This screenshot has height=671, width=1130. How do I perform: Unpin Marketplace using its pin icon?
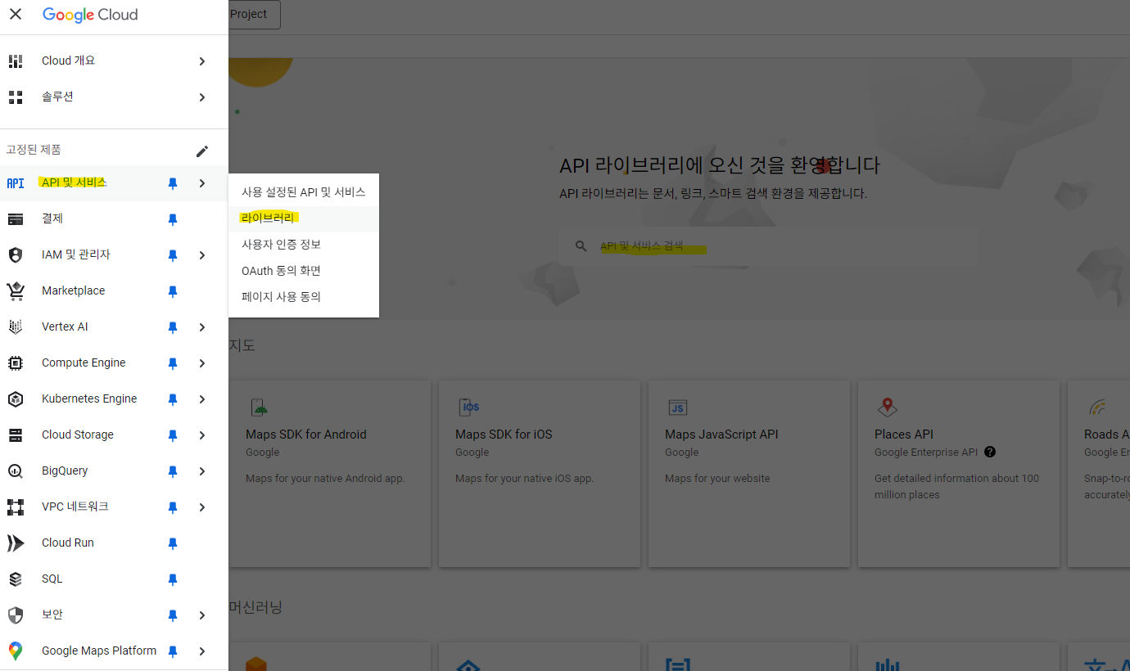click(173, 291)
